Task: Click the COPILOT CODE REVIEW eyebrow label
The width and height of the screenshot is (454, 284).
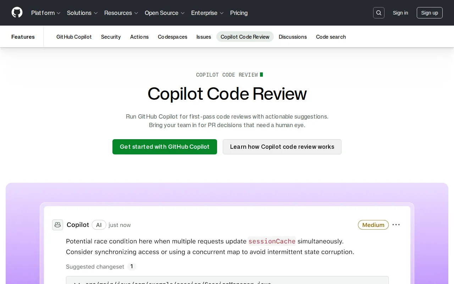Action: point(227,75)
